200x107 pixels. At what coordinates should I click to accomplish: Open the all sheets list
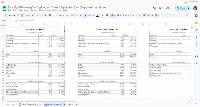coord(13,105)
